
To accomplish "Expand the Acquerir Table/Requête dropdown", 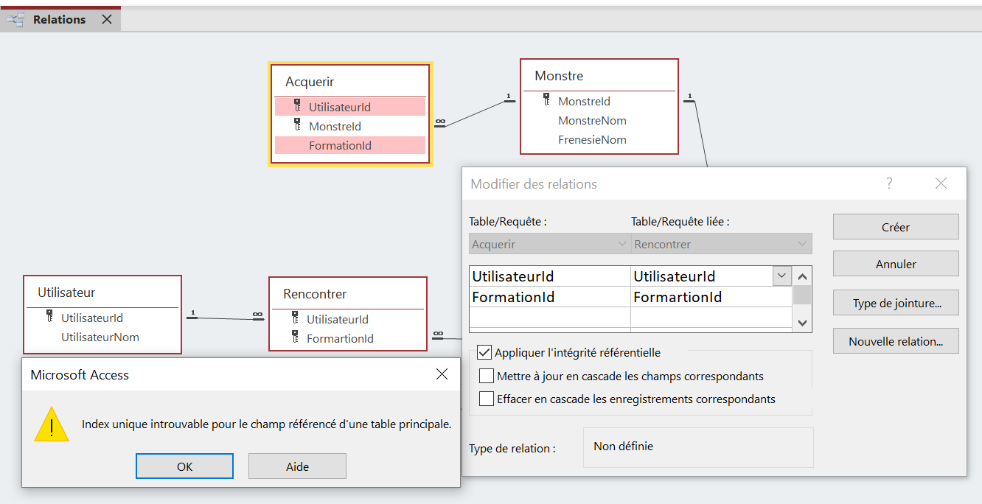I will tap(621, 244).
